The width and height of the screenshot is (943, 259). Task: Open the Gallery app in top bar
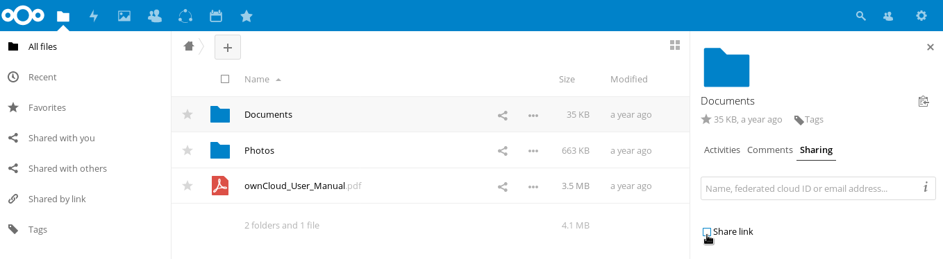pyautogui.click(x=124, y=16)
